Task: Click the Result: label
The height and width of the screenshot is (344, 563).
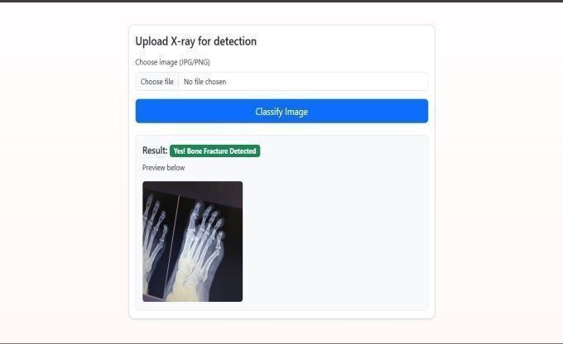Action: (155, 150)
